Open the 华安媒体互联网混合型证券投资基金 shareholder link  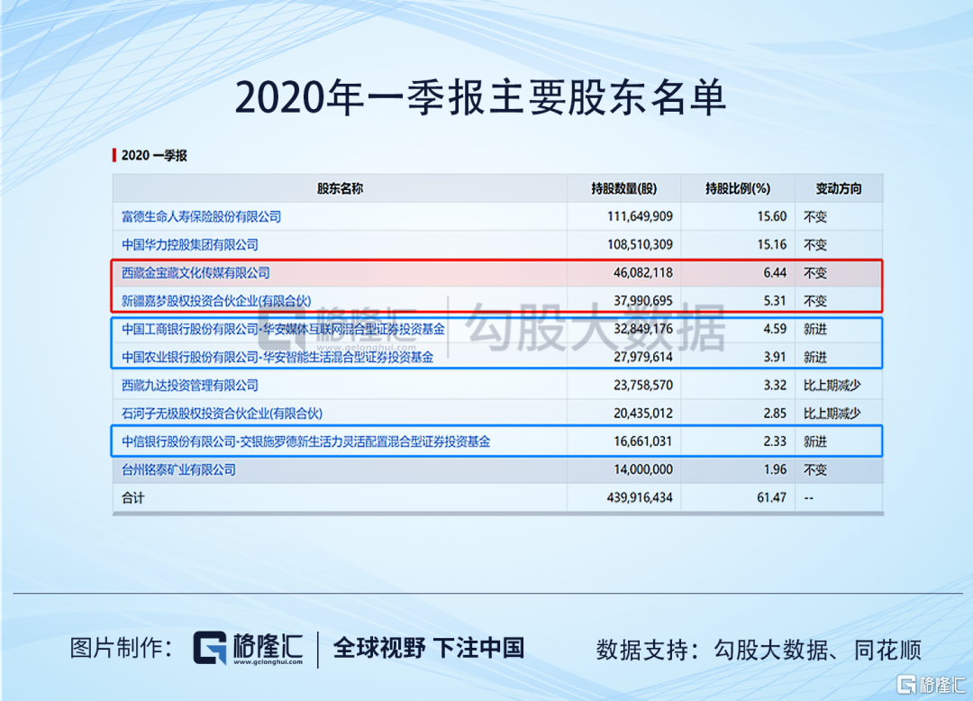[283, 329]
